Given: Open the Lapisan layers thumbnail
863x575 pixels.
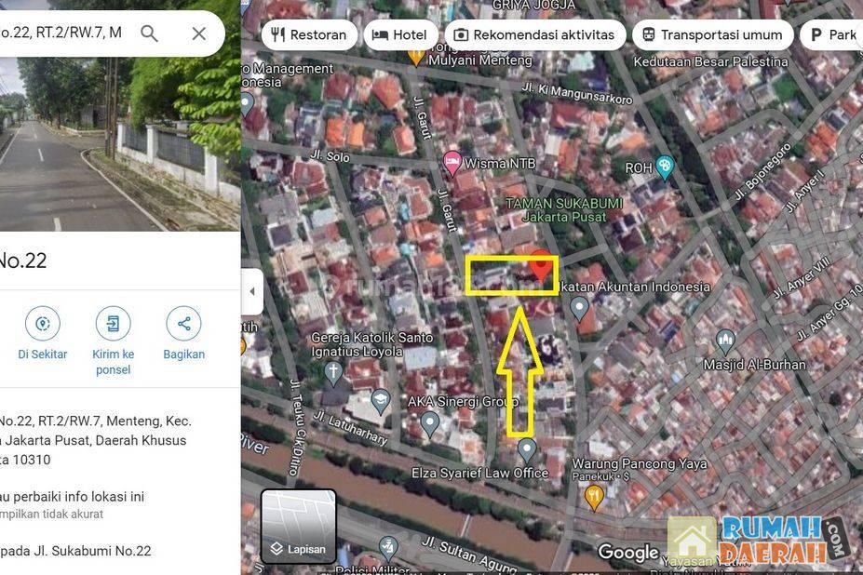Looking at the screenshot, I should [x=299, y=526].
